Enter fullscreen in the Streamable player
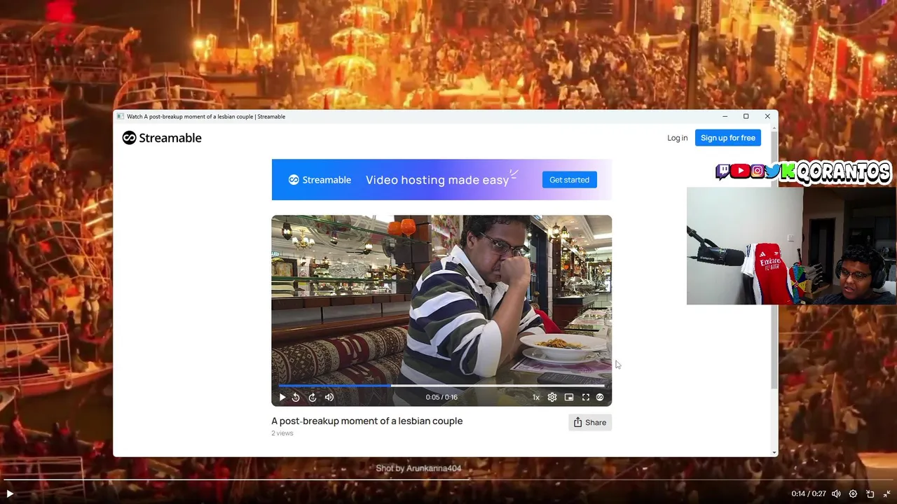The width and height of the screenshot is (897, 504). [x=586, y=397]
